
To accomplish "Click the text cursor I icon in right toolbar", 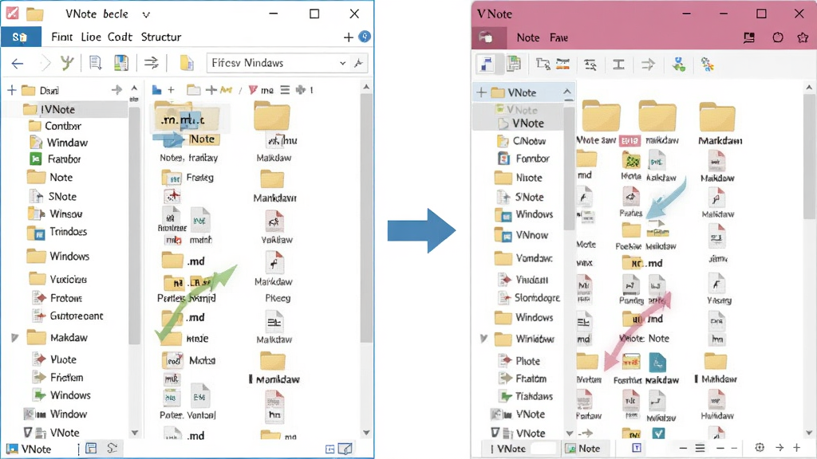I will click(618, 65).
